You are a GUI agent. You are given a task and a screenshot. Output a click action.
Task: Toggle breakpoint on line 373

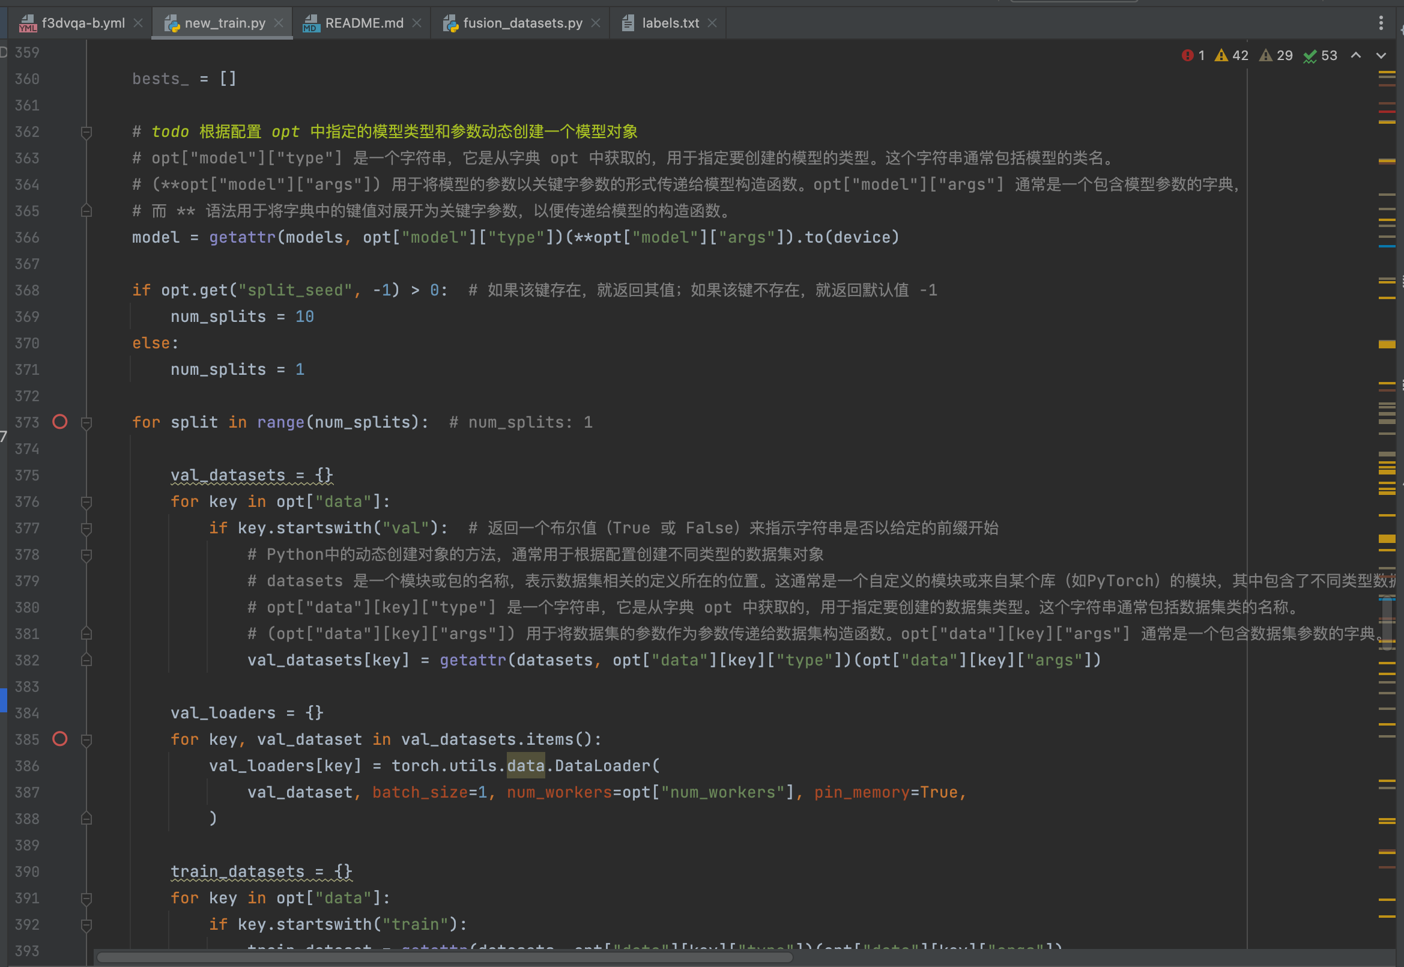point(60,422)
